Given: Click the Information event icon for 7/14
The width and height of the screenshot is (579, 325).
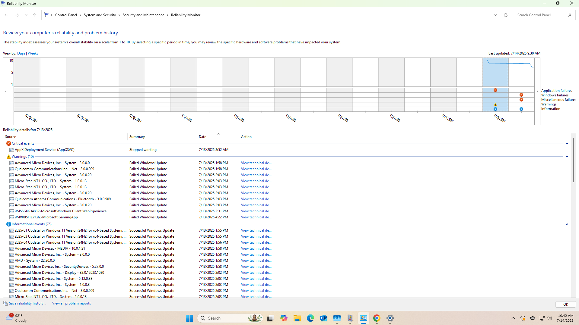Looking at the screenshot, I should pos(521,109).
